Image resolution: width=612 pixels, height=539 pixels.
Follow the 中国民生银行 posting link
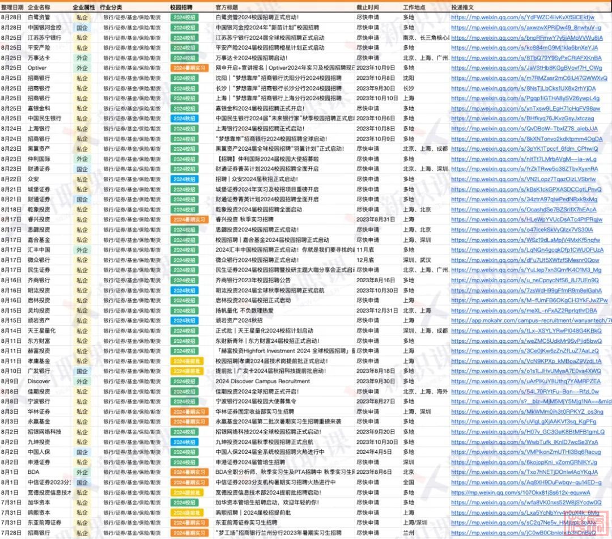coord(522,118)
